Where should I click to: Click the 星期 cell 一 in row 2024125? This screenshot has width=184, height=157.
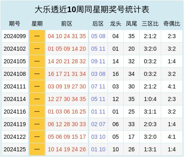tap(37, 149)
